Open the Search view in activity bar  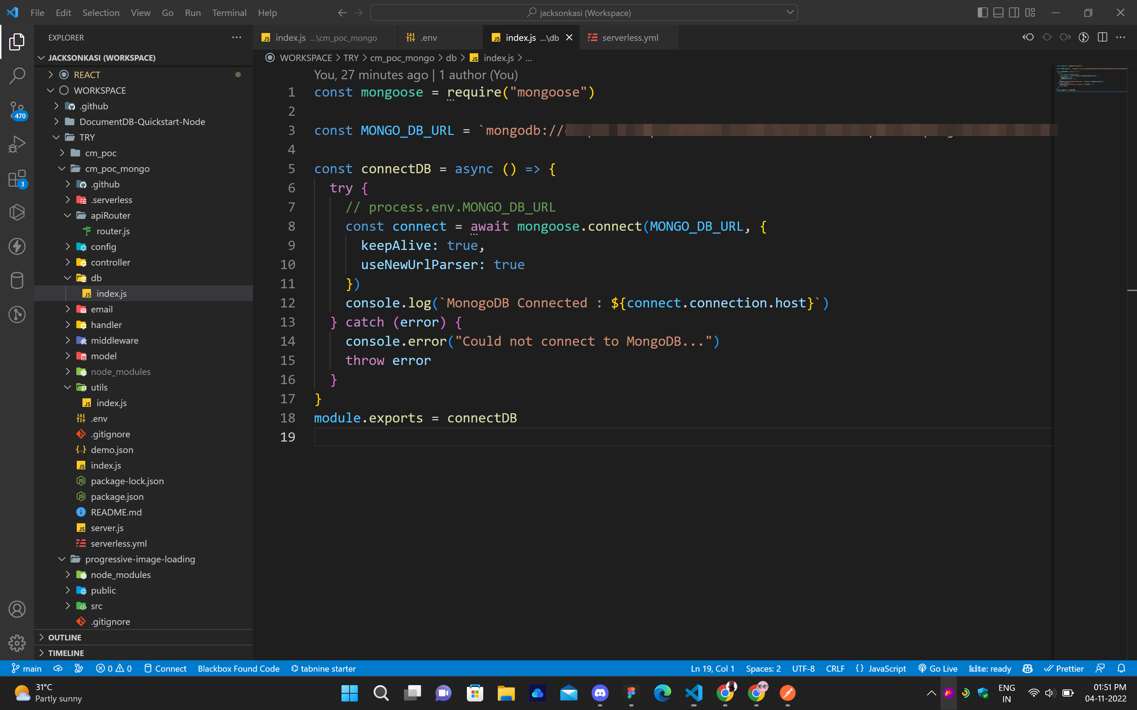click(17, 76)
